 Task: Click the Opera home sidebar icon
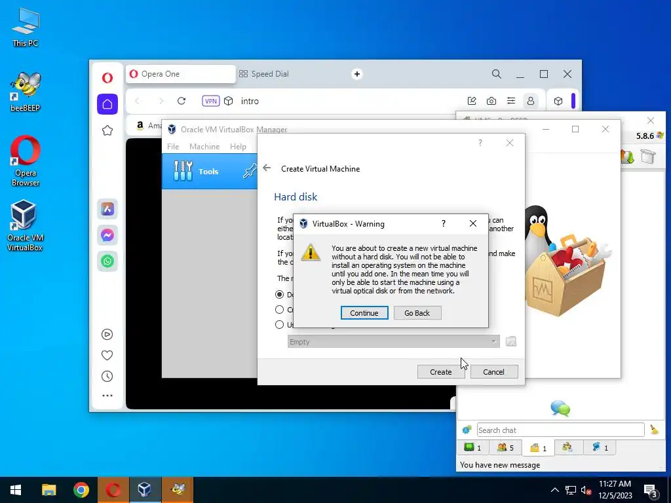click(107, 104)
